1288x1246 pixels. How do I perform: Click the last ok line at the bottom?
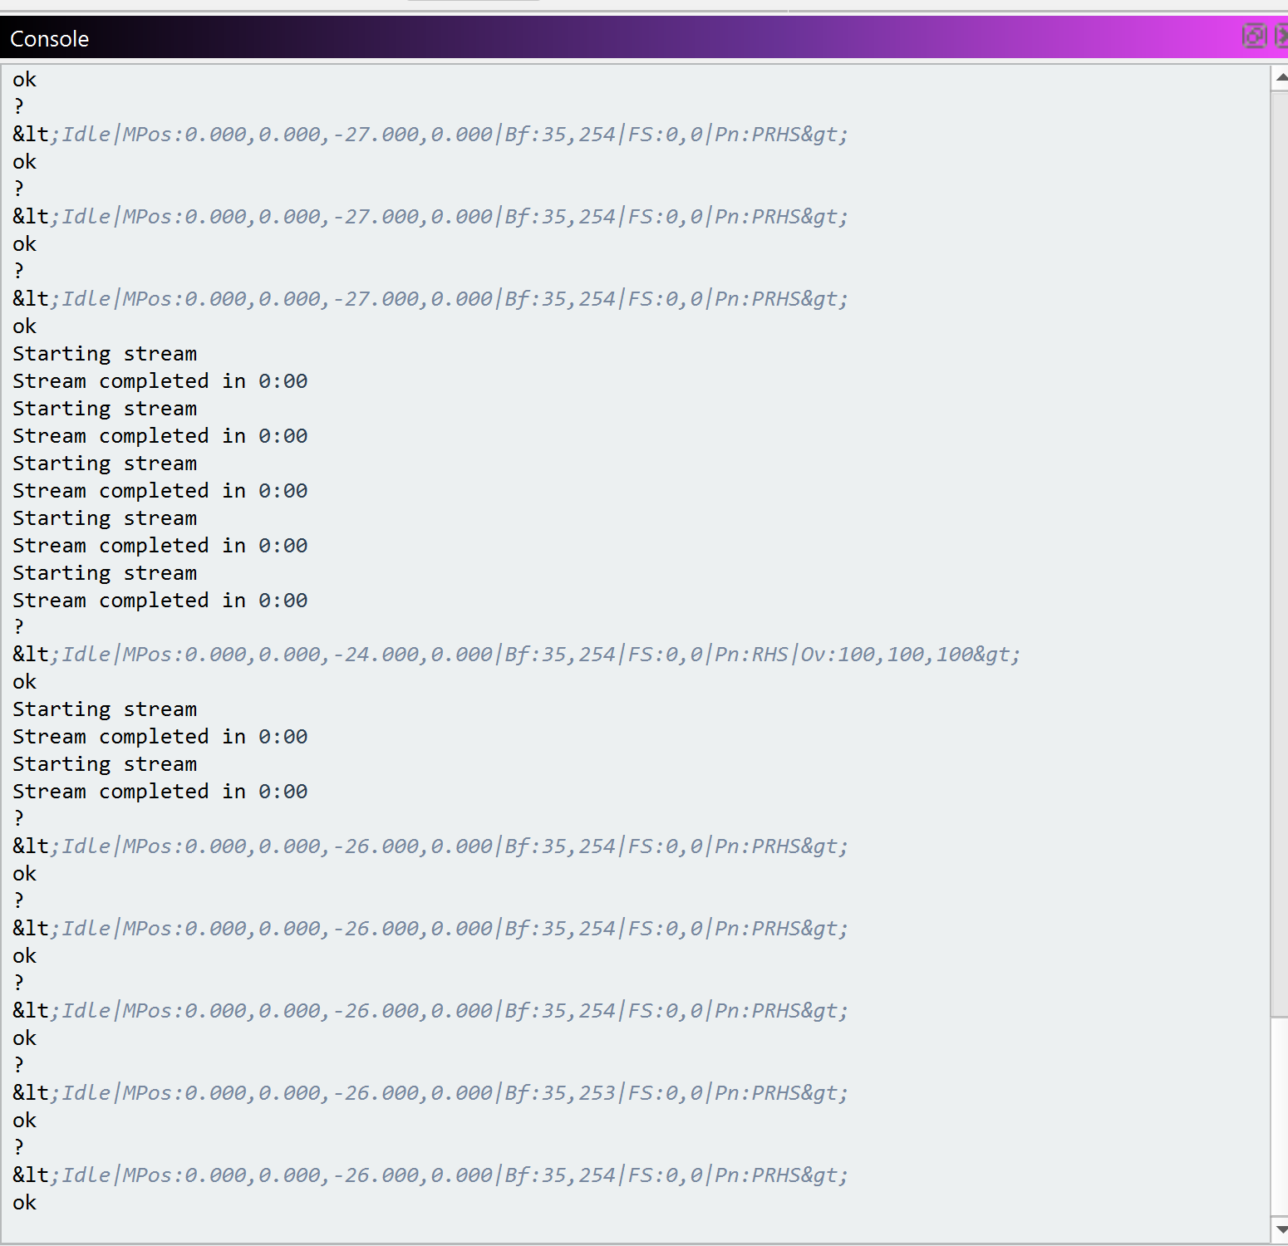[24, 1203]
